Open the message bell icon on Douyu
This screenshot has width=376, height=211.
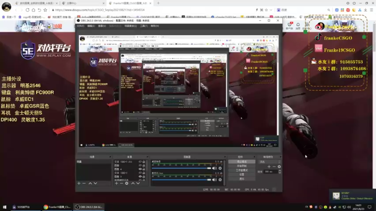point(298,26)
